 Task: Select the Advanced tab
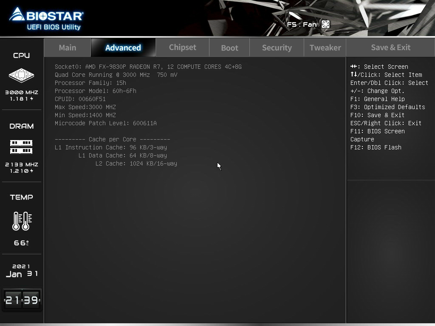click(x=123, y=48)
